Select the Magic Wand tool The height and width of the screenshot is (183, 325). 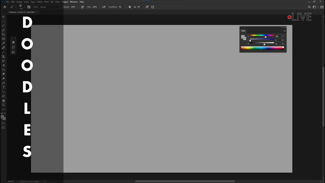click(3, 30)
